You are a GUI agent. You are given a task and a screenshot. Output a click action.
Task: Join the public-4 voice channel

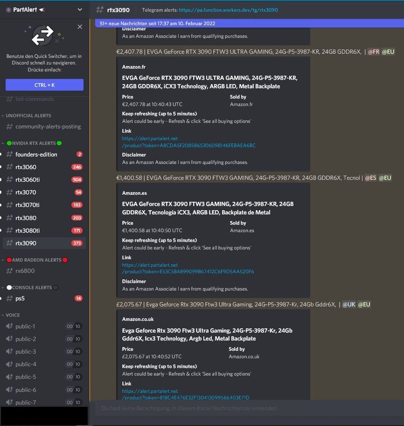tap(44, 364)
